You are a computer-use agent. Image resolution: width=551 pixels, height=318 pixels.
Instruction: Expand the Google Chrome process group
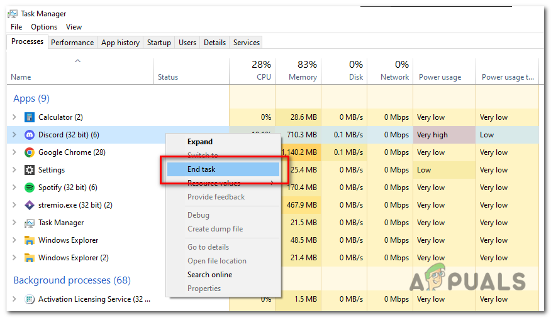pos(14,152)
